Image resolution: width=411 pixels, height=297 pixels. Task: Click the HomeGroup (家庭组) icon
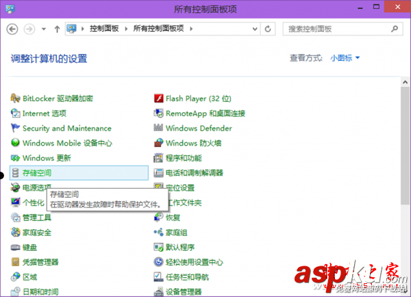click(159, 232)
